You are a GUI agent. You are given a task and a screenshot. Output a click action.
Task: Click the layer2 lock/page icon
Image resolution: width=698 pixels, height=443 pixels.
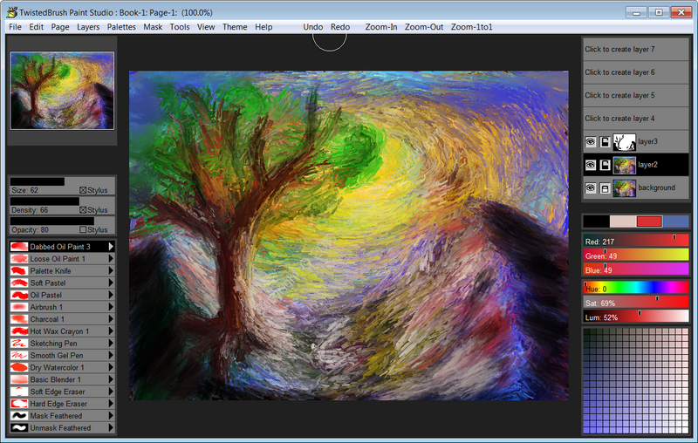tap(605, 165)
